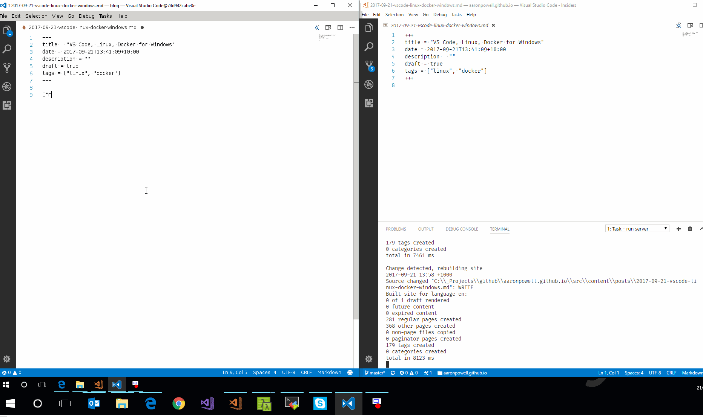Click the master* branch in Insiders status bar
703x417 pixels.
[375, 373]
